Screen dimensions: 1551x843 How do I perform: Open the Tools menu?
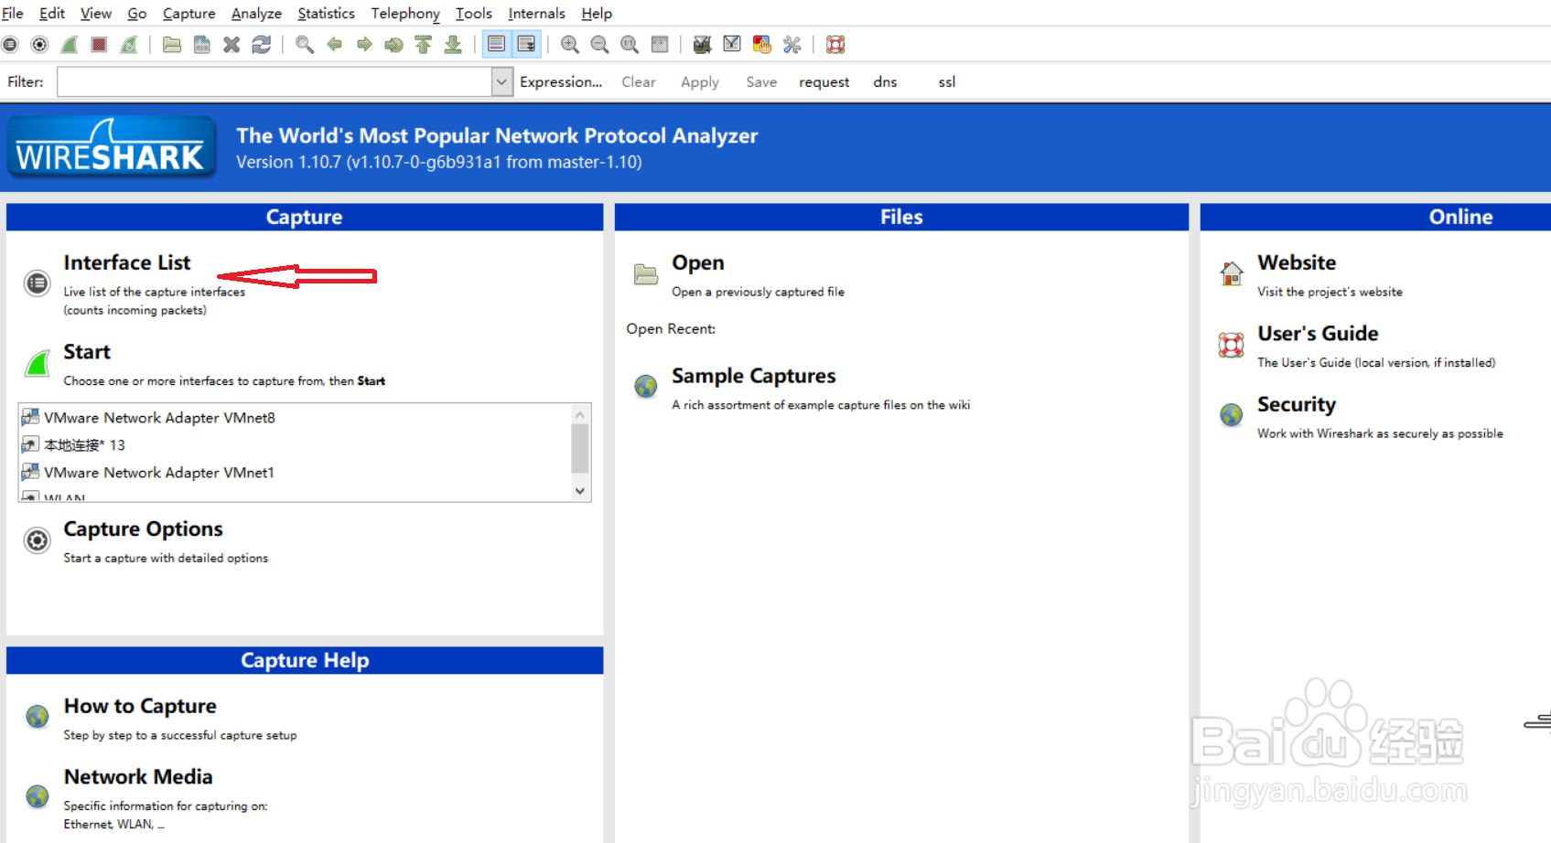click(474, 13)
